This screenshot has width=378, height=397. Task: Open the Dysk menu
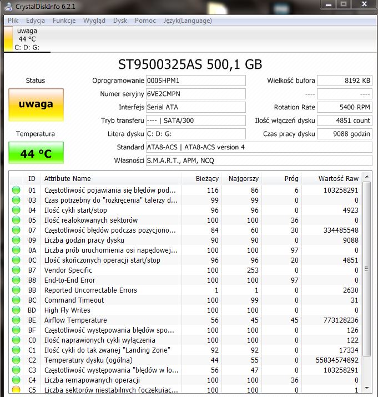click(x=120, y=21)
